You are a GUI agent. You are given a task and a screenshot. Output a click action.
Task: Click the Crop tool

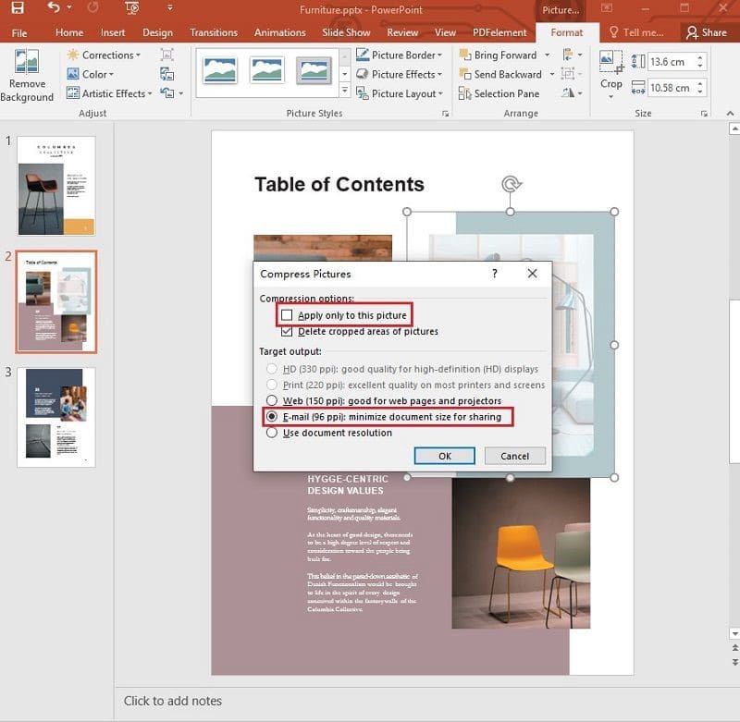click(611, 73)
